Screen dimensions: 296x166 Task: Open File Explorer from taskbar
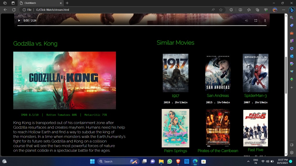pyautogui.click(x=161, y=161)
